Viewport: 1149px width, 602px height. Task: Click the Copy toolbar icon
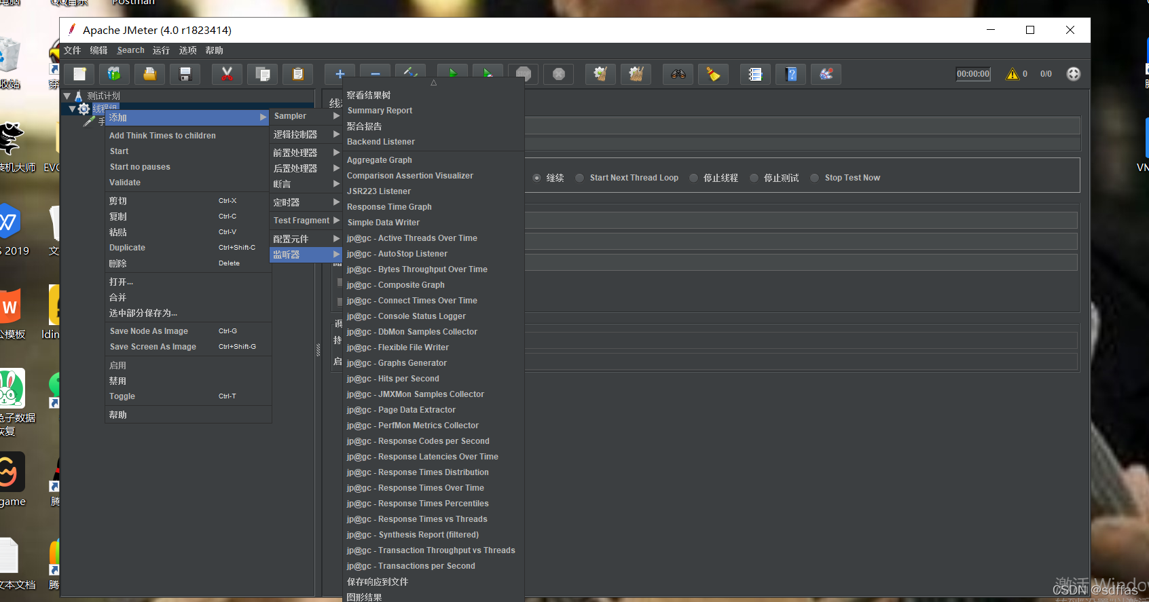[x=262, y=74]
